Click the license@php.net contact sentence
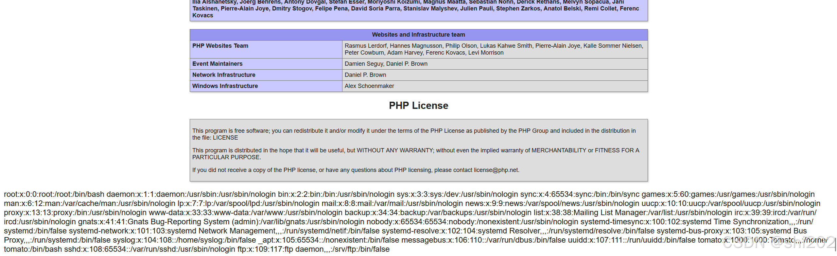This screenshot has height=256, width=837. 356,170
